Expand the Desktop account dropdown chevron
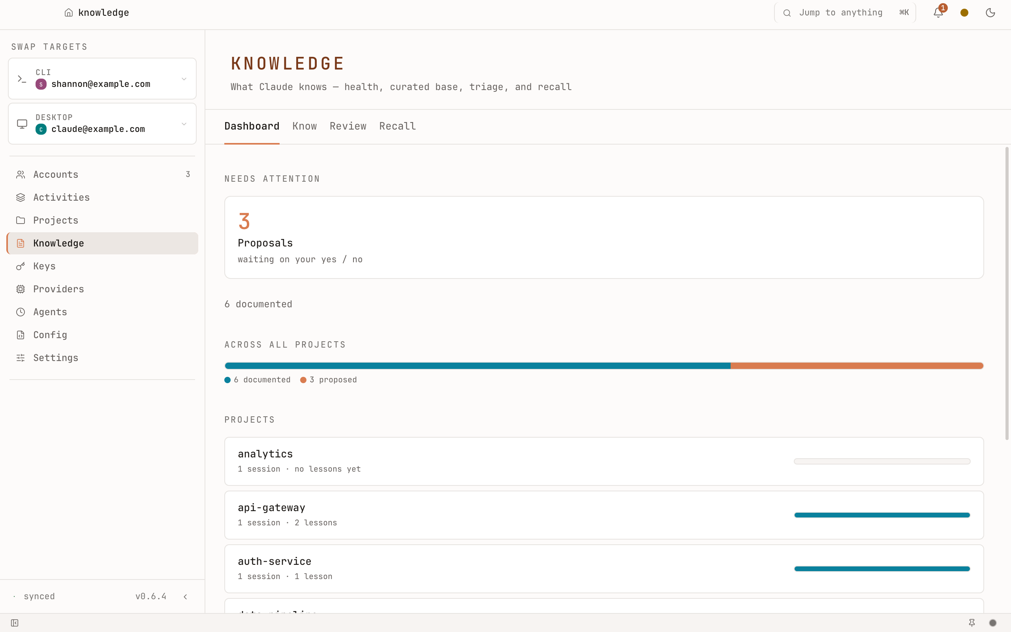Viewport: 1011px width, 632px height. tap(184, 124)
